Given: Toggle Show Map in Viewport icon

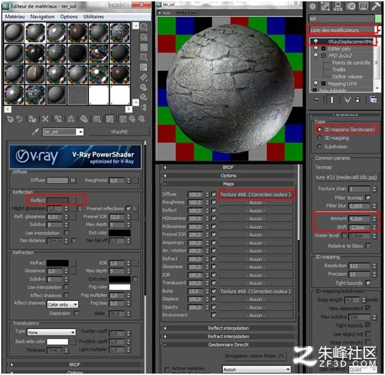Looking at the screenshot, I should tap(110, 119).
